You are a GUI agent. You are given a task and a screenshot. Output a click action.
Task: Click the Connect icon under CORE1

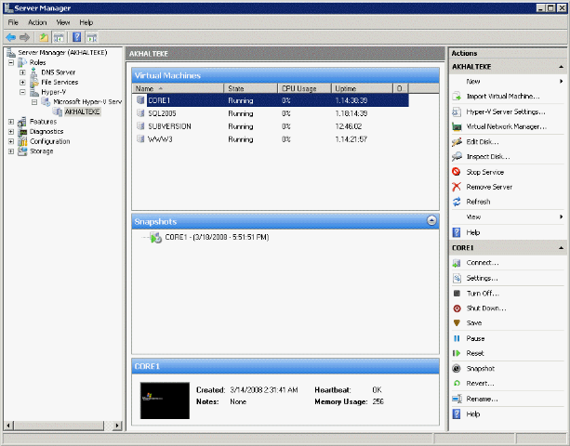tap(457, 263)
